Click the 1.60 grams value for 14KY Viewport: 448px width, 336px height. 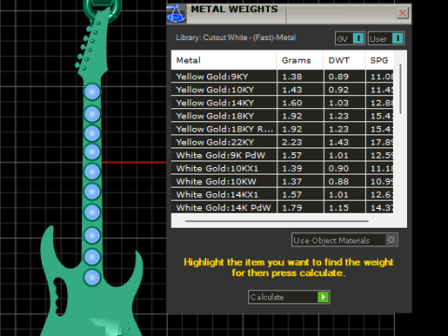[x=292, y=103]
